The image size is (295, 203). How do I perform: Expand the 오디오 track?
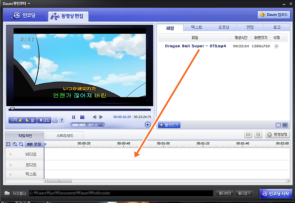[x=11, y=165]
